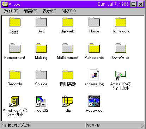The width and height of the screenshot is (146, 129).
Task: Click the A-Mailへのショートカット label
Action: coord(121,86)
